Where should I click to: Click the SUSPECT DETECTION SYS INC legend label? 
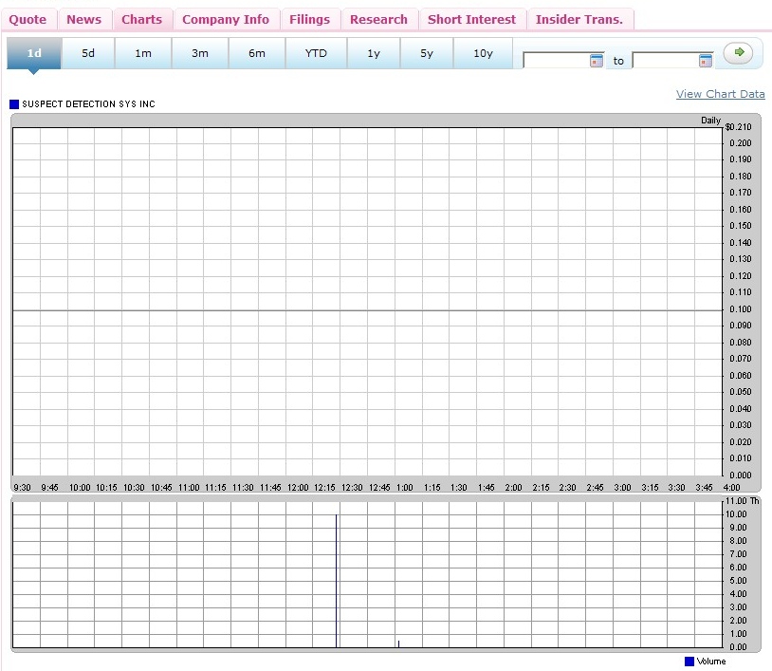88,104
